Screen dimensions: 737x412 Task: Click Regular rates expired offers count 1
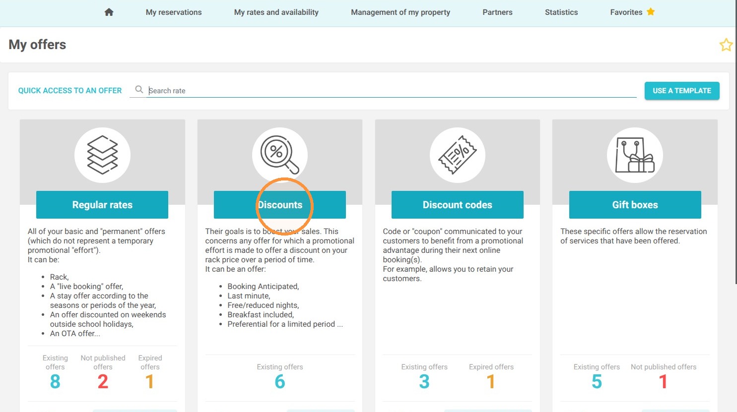click(x=149, y=381)
